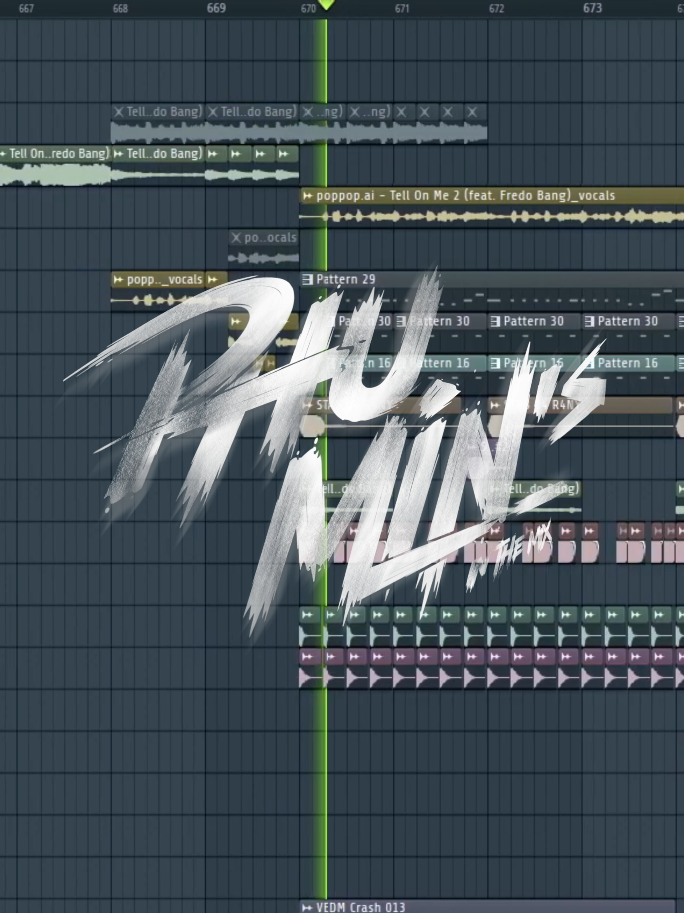Select Pattern 16 clip title at bar 673
Image resolution: width=684 pixels, height=913 pixels.
pos(628,364)
